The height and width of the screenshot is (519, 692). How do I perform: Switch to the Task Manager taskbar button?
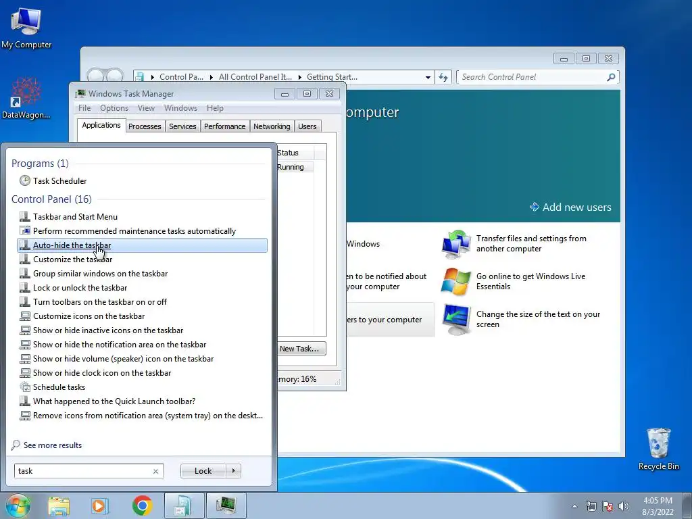226,505
